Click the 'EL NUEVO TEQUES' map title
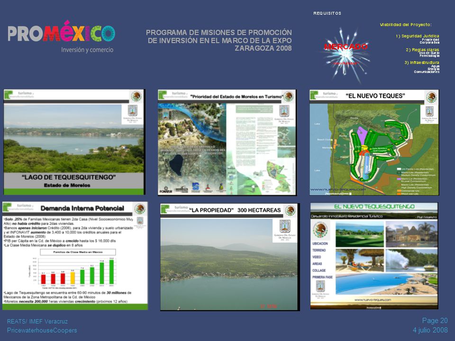Viewport: 455px width, 341px height. pos(375,96)
